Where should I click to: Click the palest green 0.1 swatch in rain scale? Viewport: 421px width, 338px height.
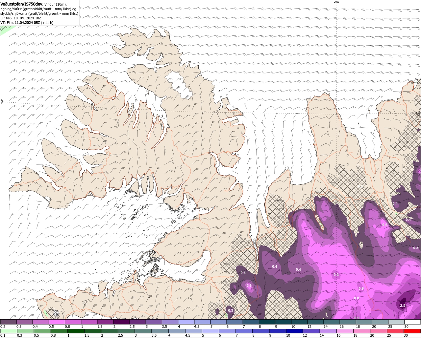tap(9, 331)
